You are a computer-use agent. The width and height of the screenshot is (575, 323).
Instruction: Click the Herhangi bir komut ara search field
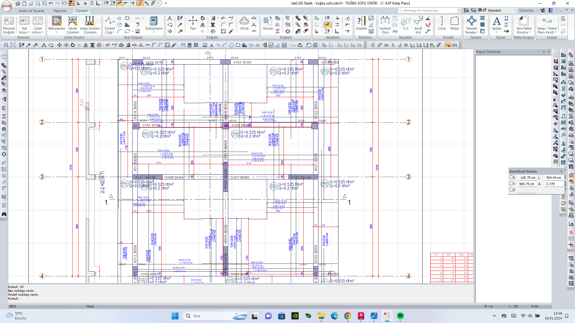(x=429, y=10)
